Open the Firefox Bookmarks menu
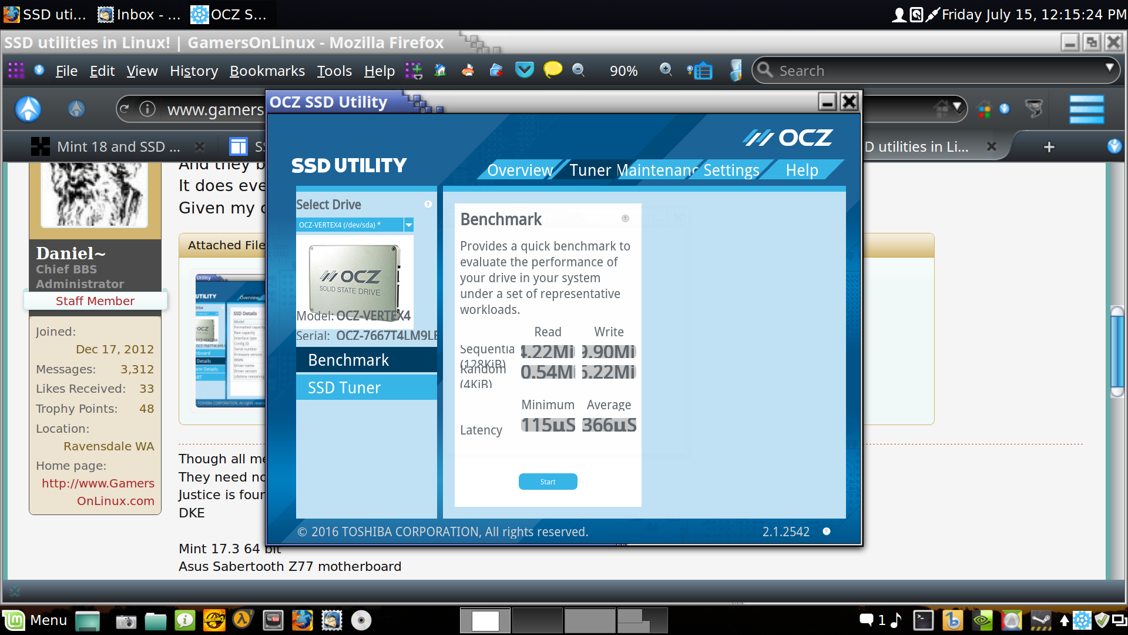The width and height of the screenshot is (1128, 635). click(267, 71)
